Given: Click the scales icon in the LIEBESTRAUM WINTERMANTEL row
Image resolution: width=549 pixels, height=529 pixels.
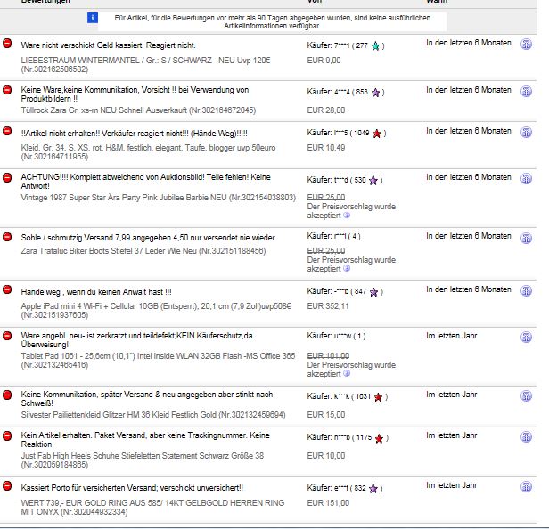Looking at the screenshot, I should point(526,45).
